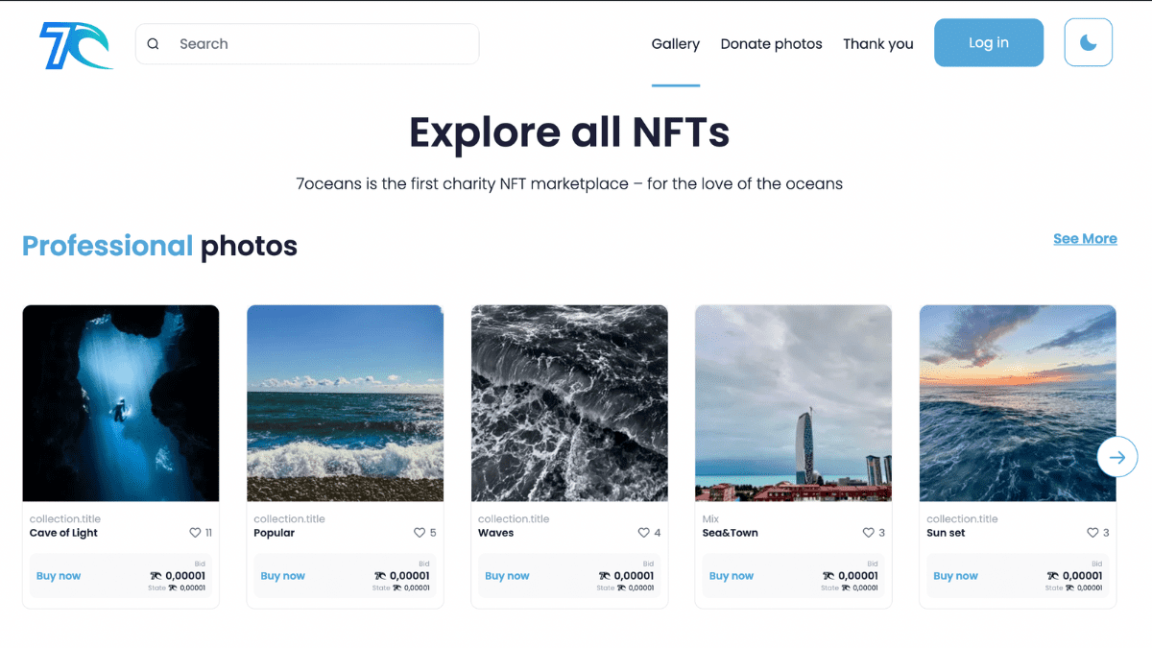Click Buy now on Popular card

(x=282, y=576)
